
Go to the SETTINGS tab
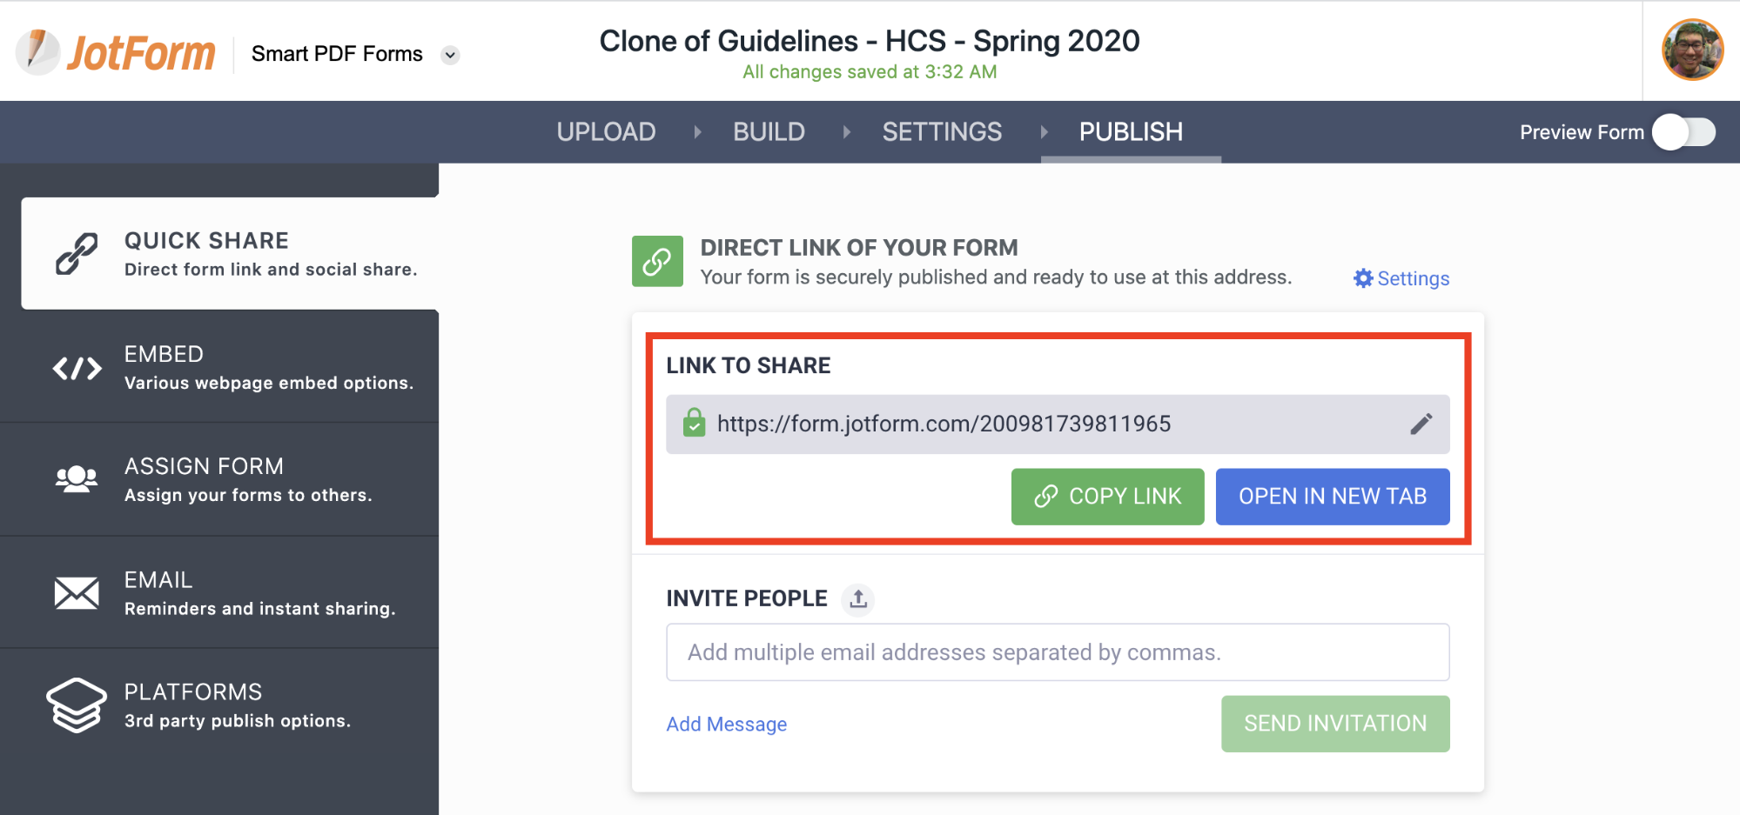(942, 132)
